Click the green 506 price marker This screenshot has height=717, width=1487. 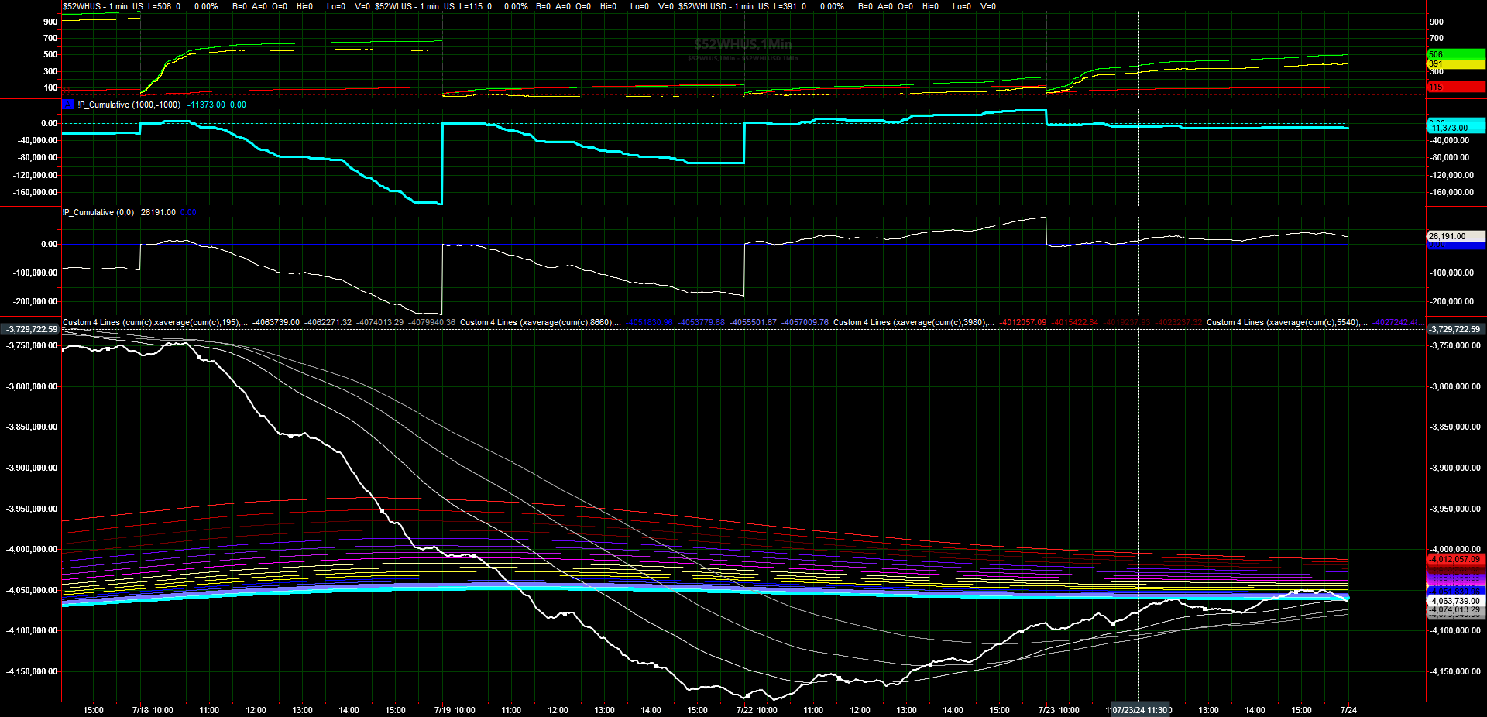[1454, 54]
